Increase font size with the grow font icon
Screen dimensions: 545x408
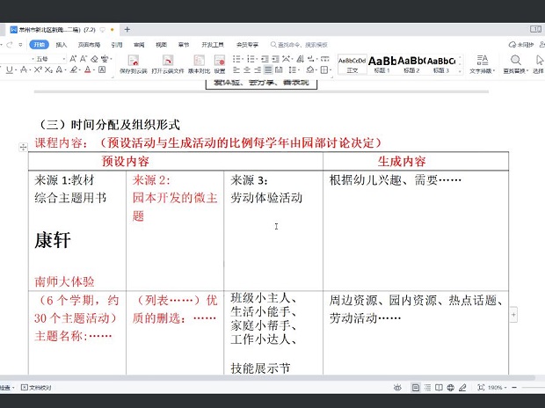click(x=73, y=59)
